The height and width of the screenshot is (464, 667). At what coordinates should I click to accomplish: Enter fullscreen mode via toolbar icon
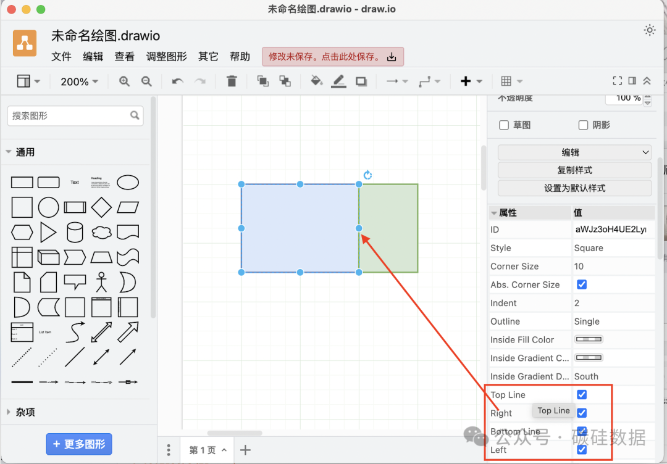coord(617,81)
